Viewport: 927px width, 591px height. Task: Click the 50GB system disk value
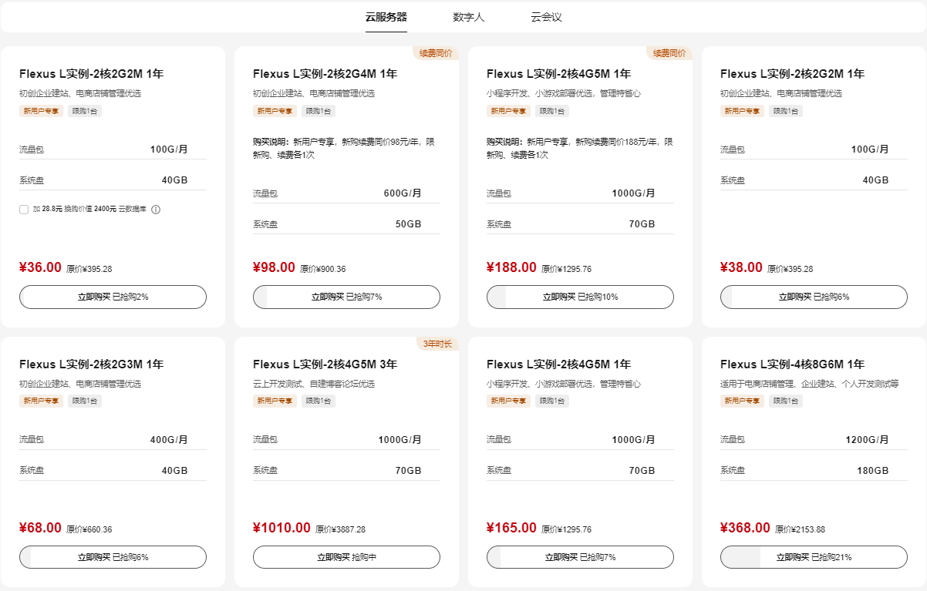408,224
